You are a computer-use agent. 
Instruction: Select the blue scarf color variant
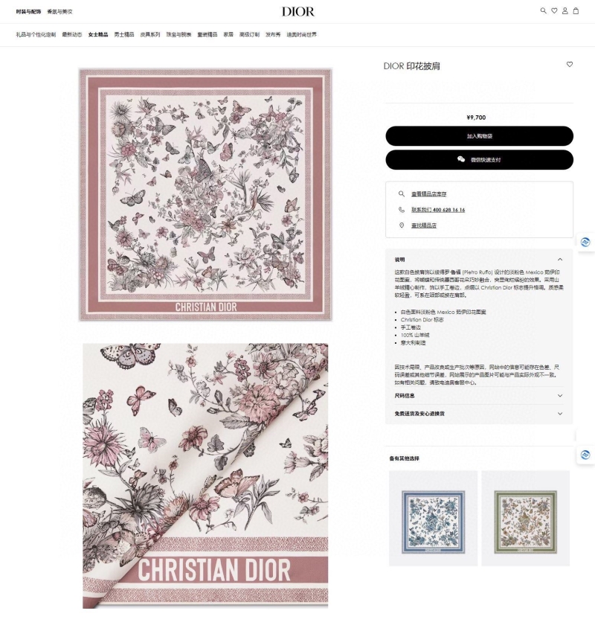pyautogui.click(x=434, y=519)
